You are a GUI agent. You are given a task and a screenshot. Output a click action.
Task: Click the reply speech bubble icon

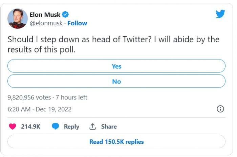[56, 127]
